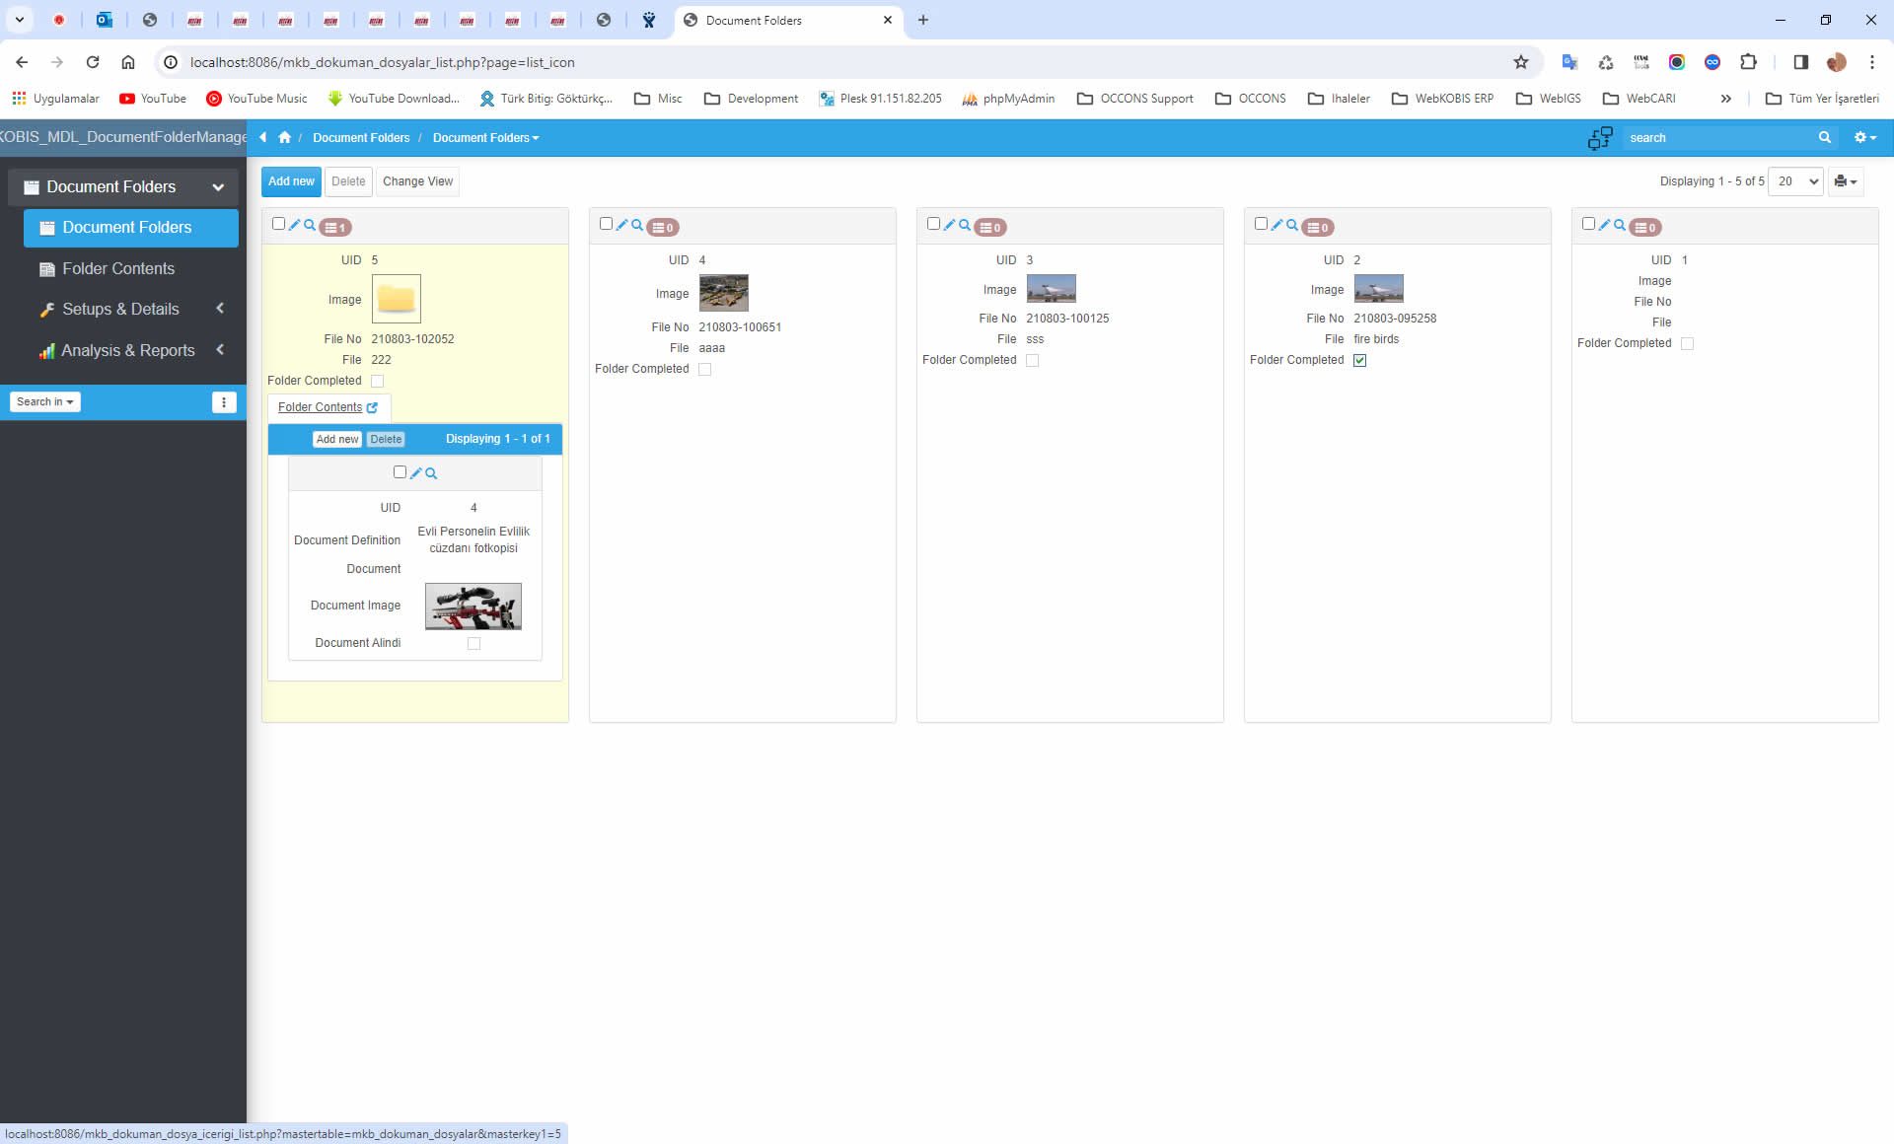This screenshot has height=1144, width=1894.
Task: Select the UID 3 card checkbox
Action: (933, 224)
